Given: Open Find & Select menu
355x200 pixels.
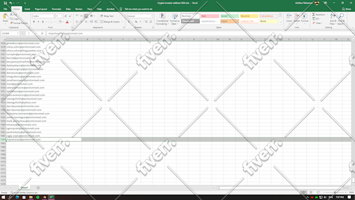Looking at the screenshot, I should coord(341,19).
